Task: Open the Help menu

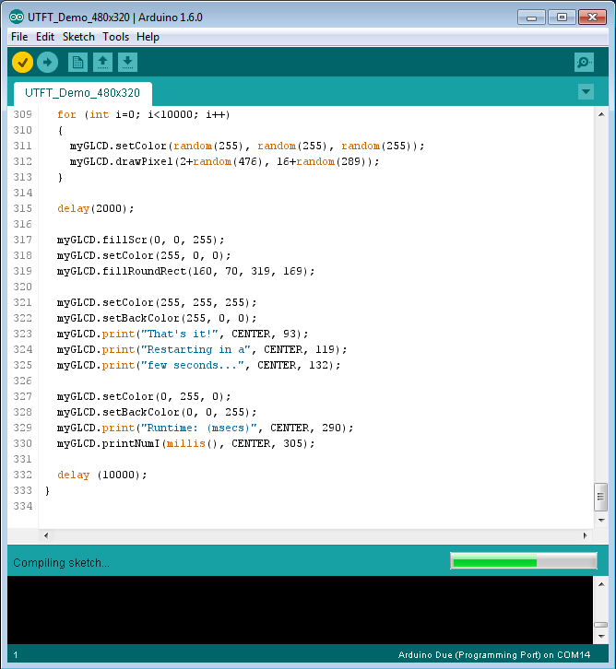Action: point(148,37)
